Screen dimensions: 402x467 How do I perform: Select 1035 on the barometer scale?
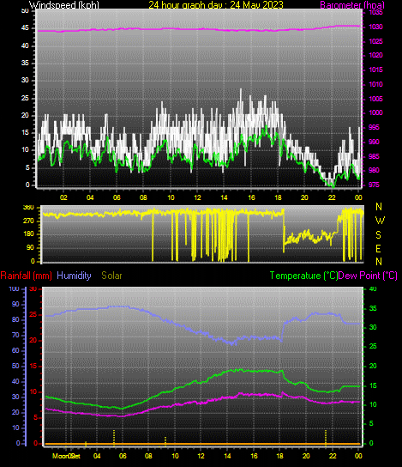coord(375,13)
